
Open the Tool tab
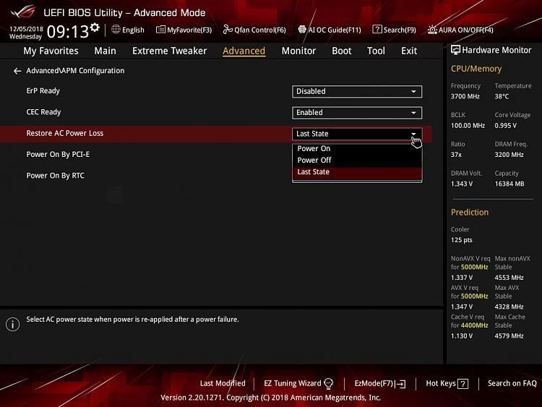click(376, 51)
